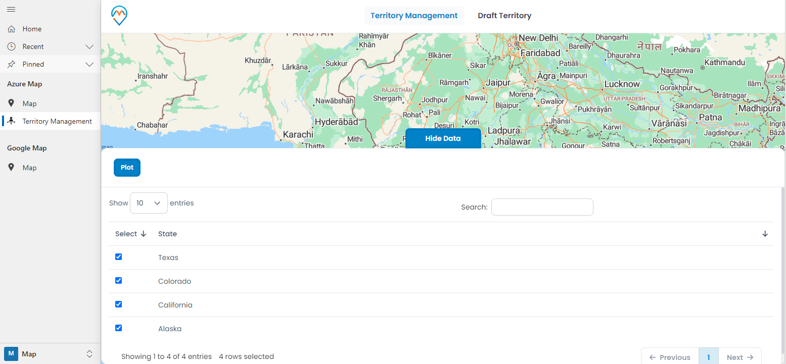Image resolution: width=786 pixels, height=364 pixels.
Task: Collapse the Pinned section chevron
Action: coord(89,64)
